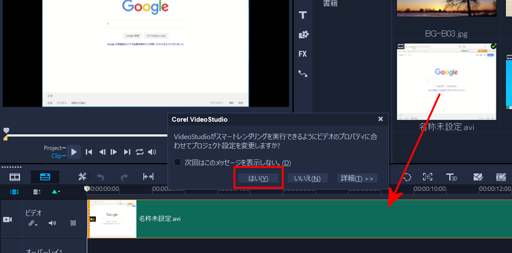Expand the ripple editing link dropdown
512x253 pixels.
(x=33, y=223)
